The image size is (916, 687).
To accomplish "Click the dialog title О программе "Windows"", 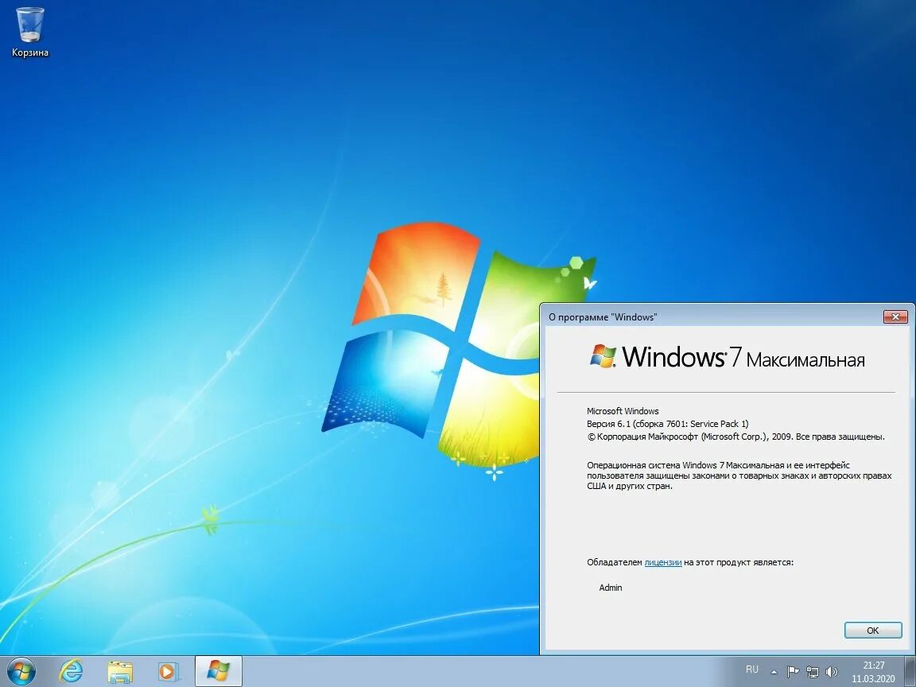I will pyautogui.click(x=603, y=317).
